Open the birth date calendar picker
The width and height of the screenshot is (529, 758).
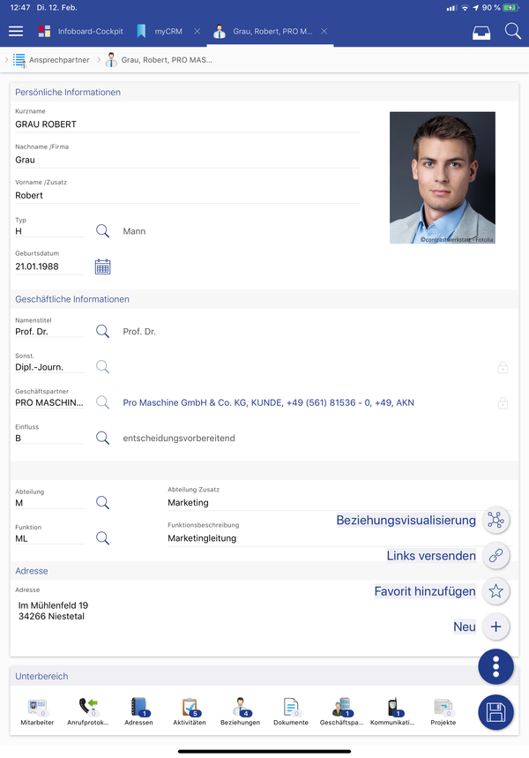pos(102,266)
